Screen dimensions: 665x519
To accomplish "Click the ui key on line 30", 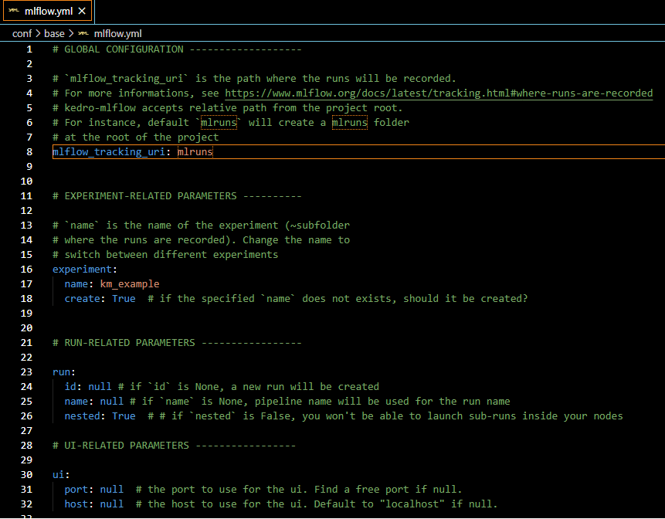I will pyautogui.click(x=59, y=474).
